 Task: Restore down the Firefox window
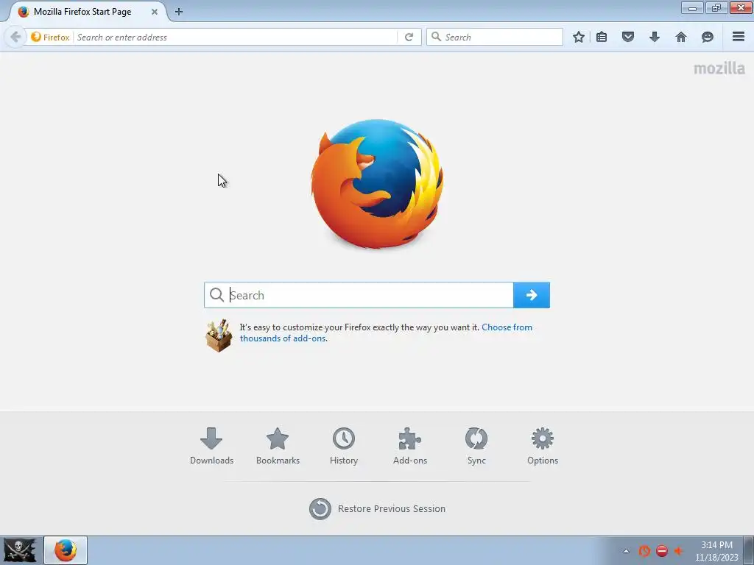pyautogui.click(x=716, y=8)
